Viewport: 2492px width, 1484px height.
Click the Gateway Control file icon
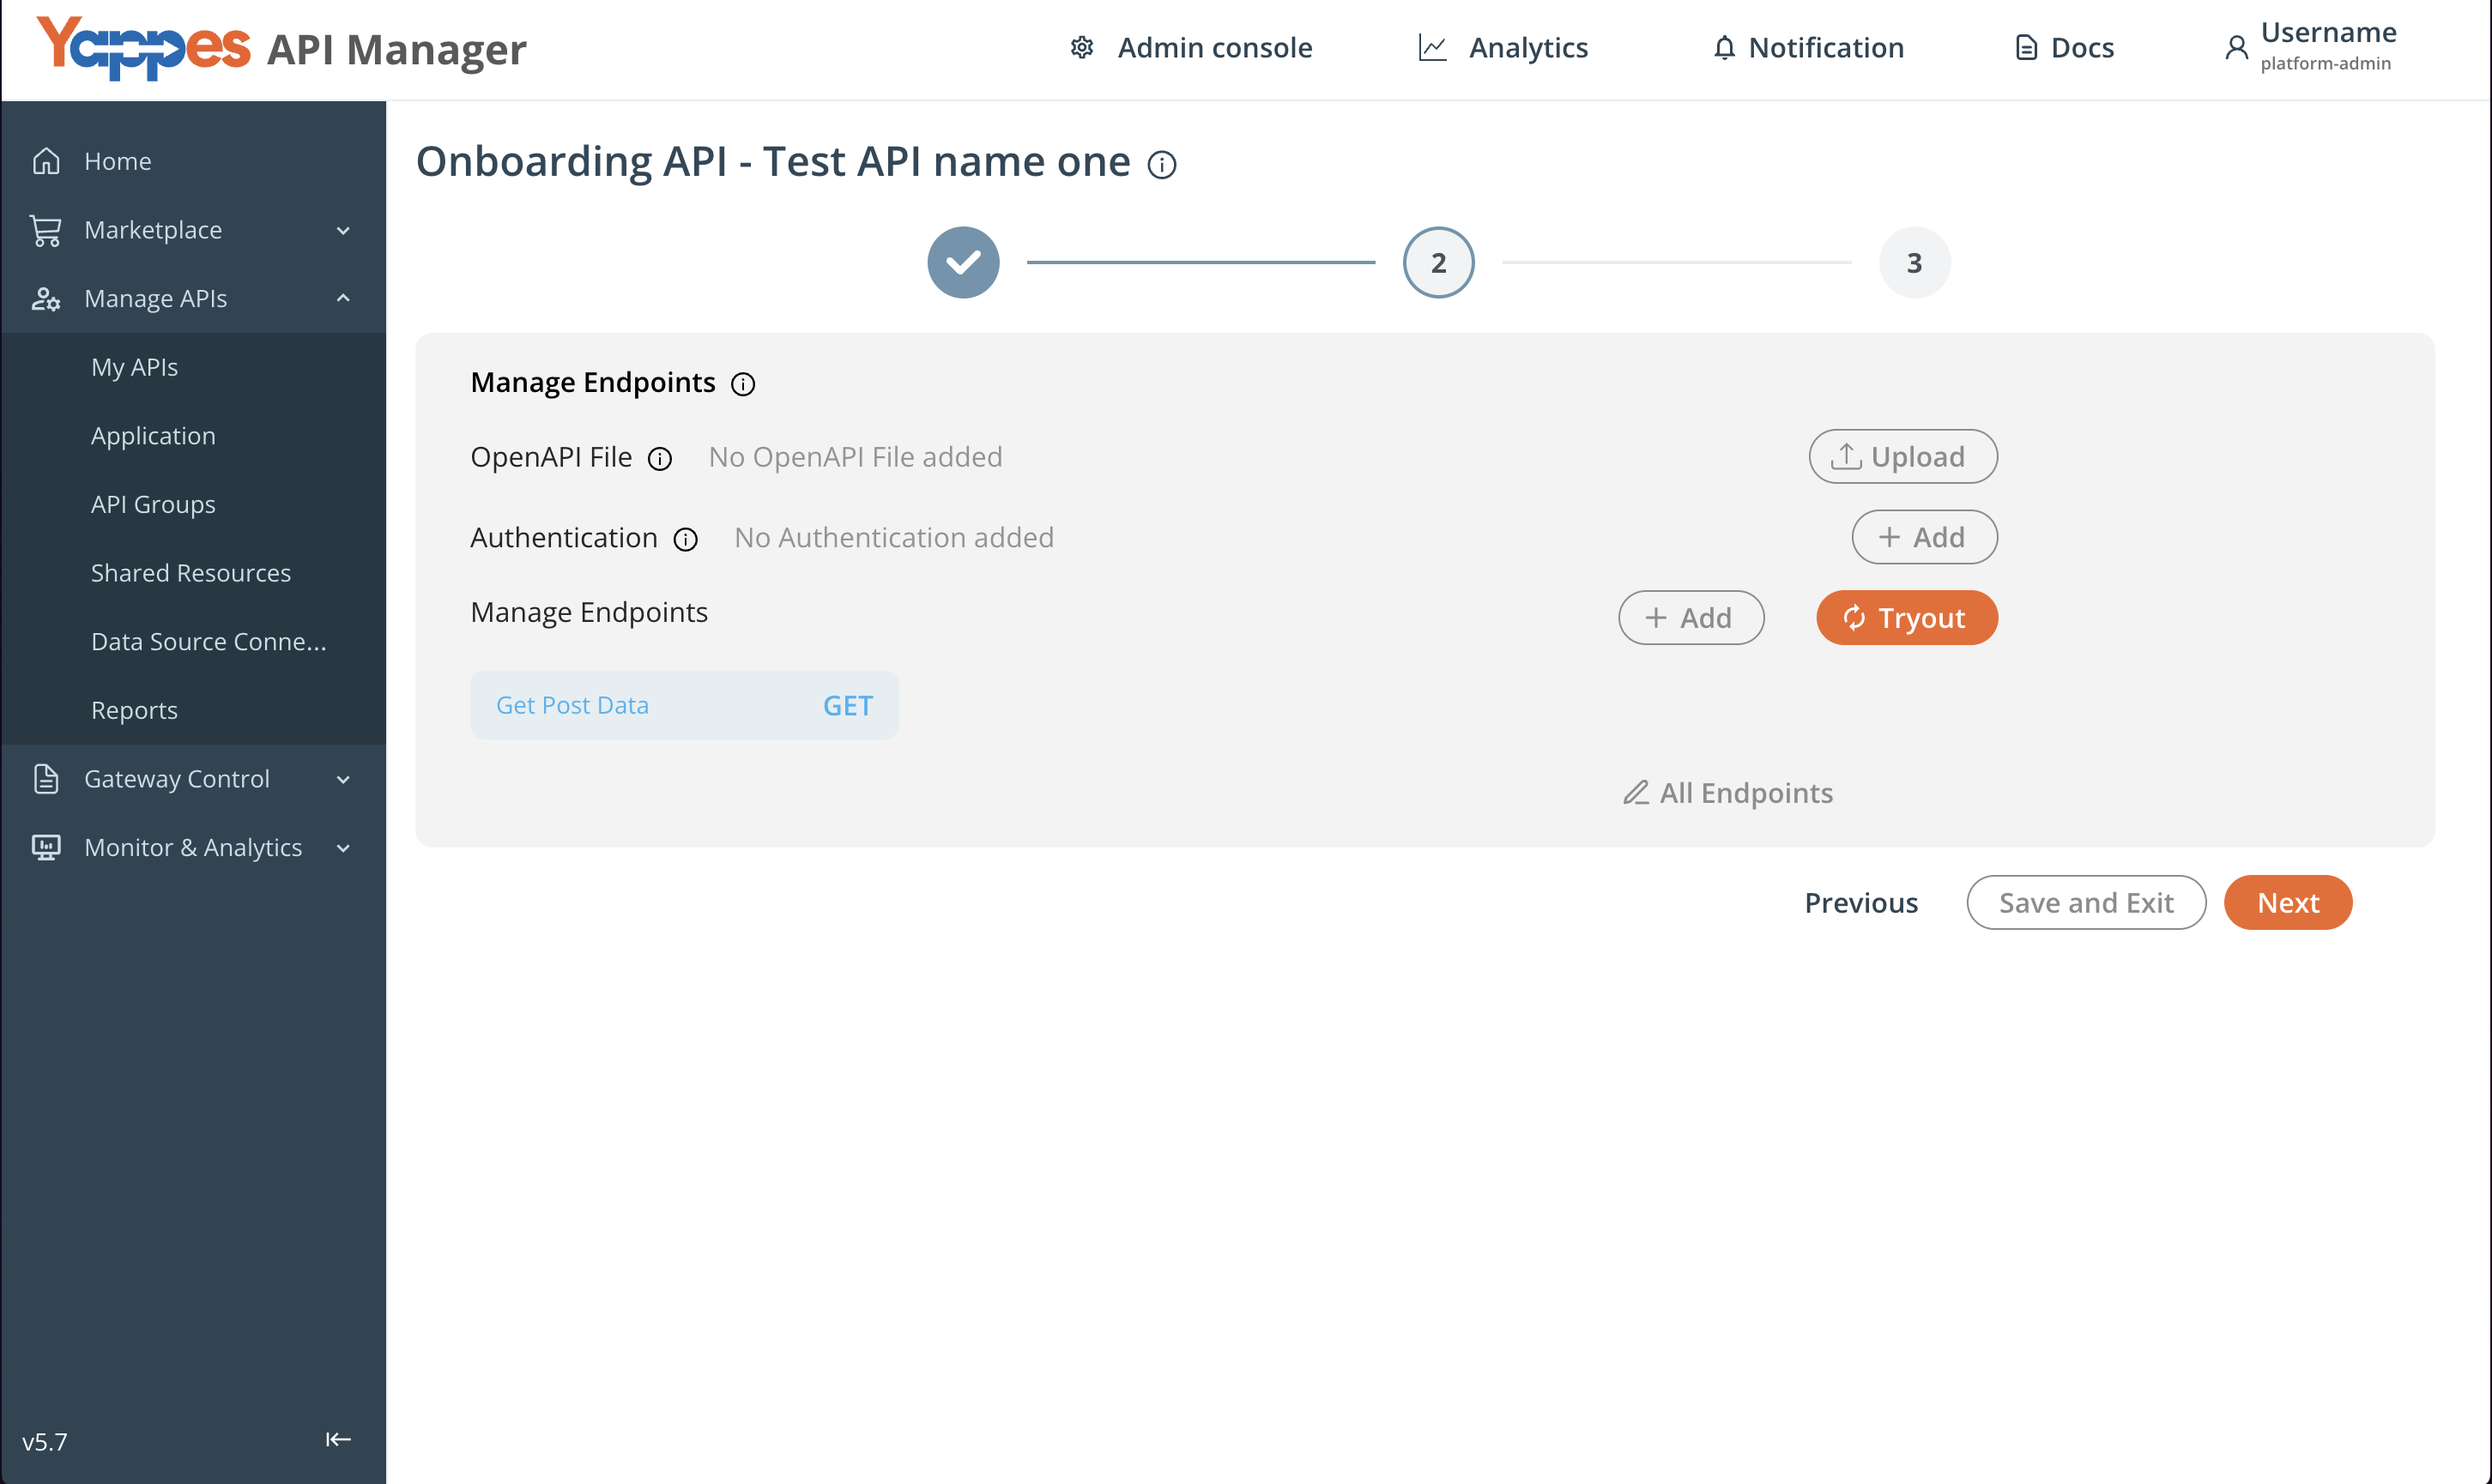pos(46,778)
